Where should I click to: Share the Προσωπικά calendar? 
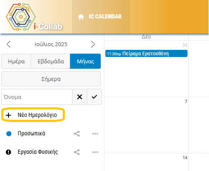tap(77, 134)
